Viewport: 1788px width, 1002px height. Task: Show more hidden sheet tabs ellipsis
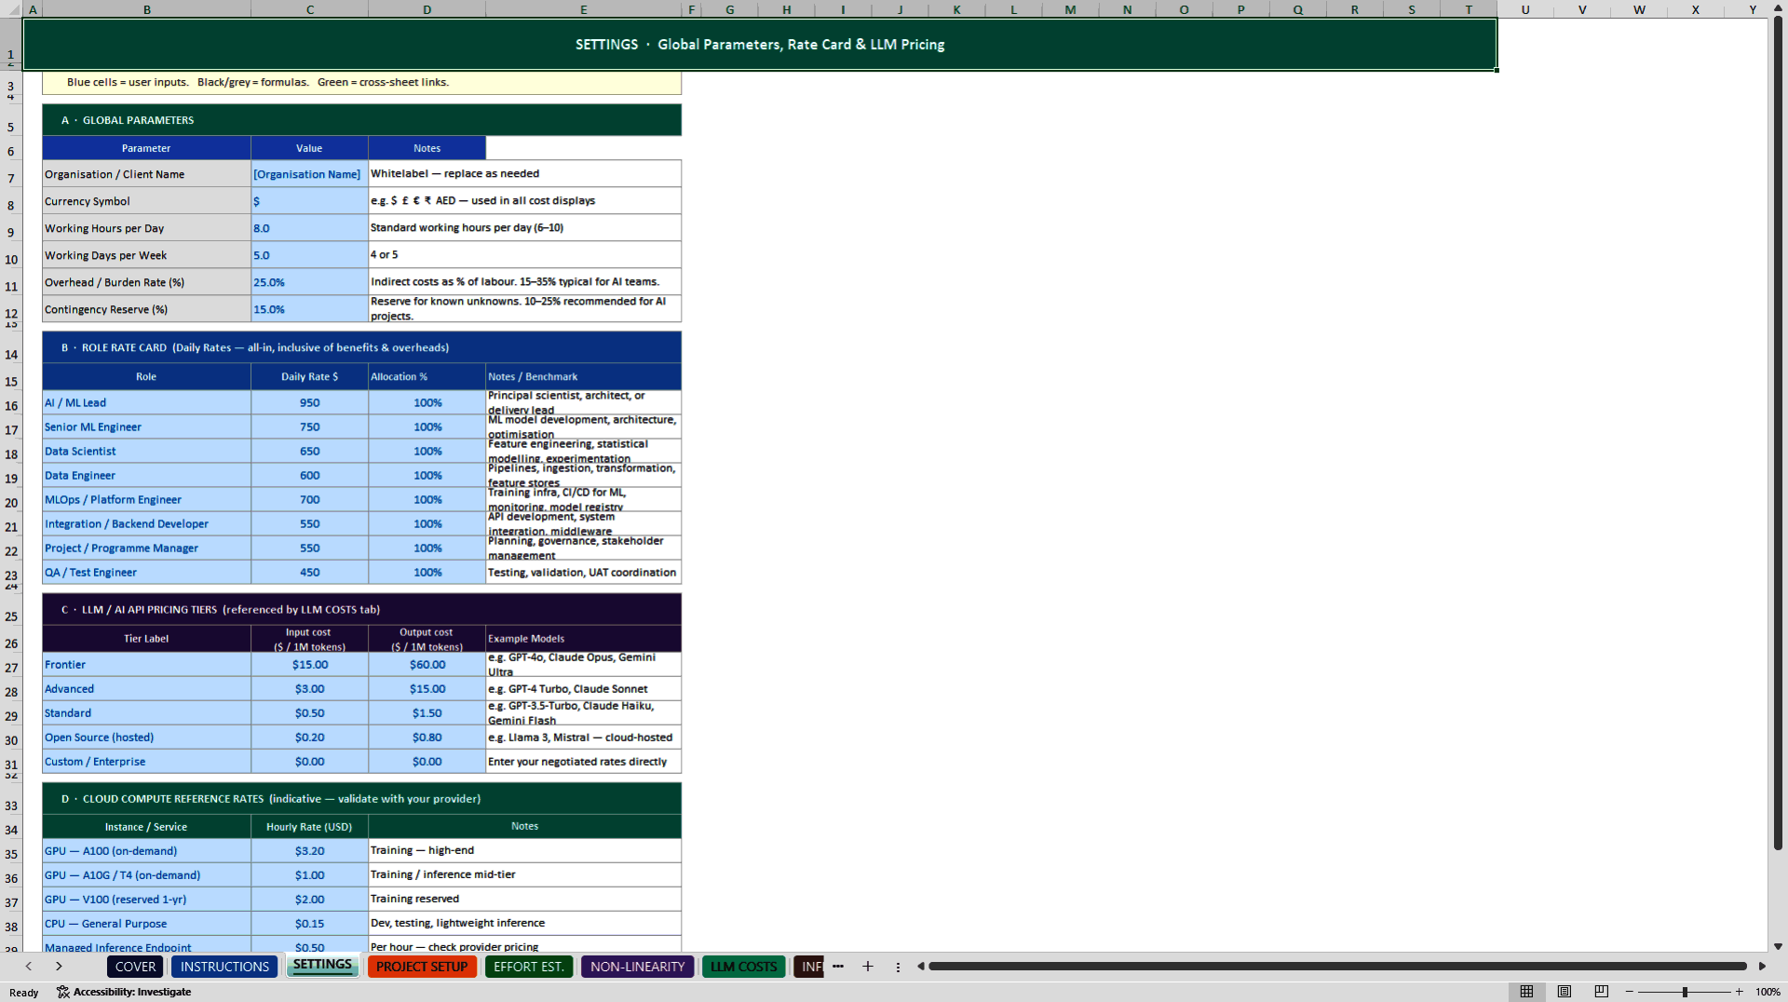click(x=838, y=967)
